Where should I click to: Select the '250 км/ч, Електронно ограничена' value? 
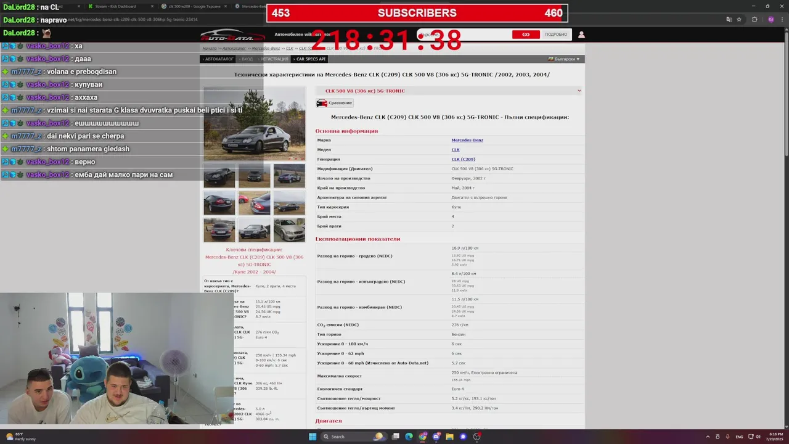pos(484,372)
